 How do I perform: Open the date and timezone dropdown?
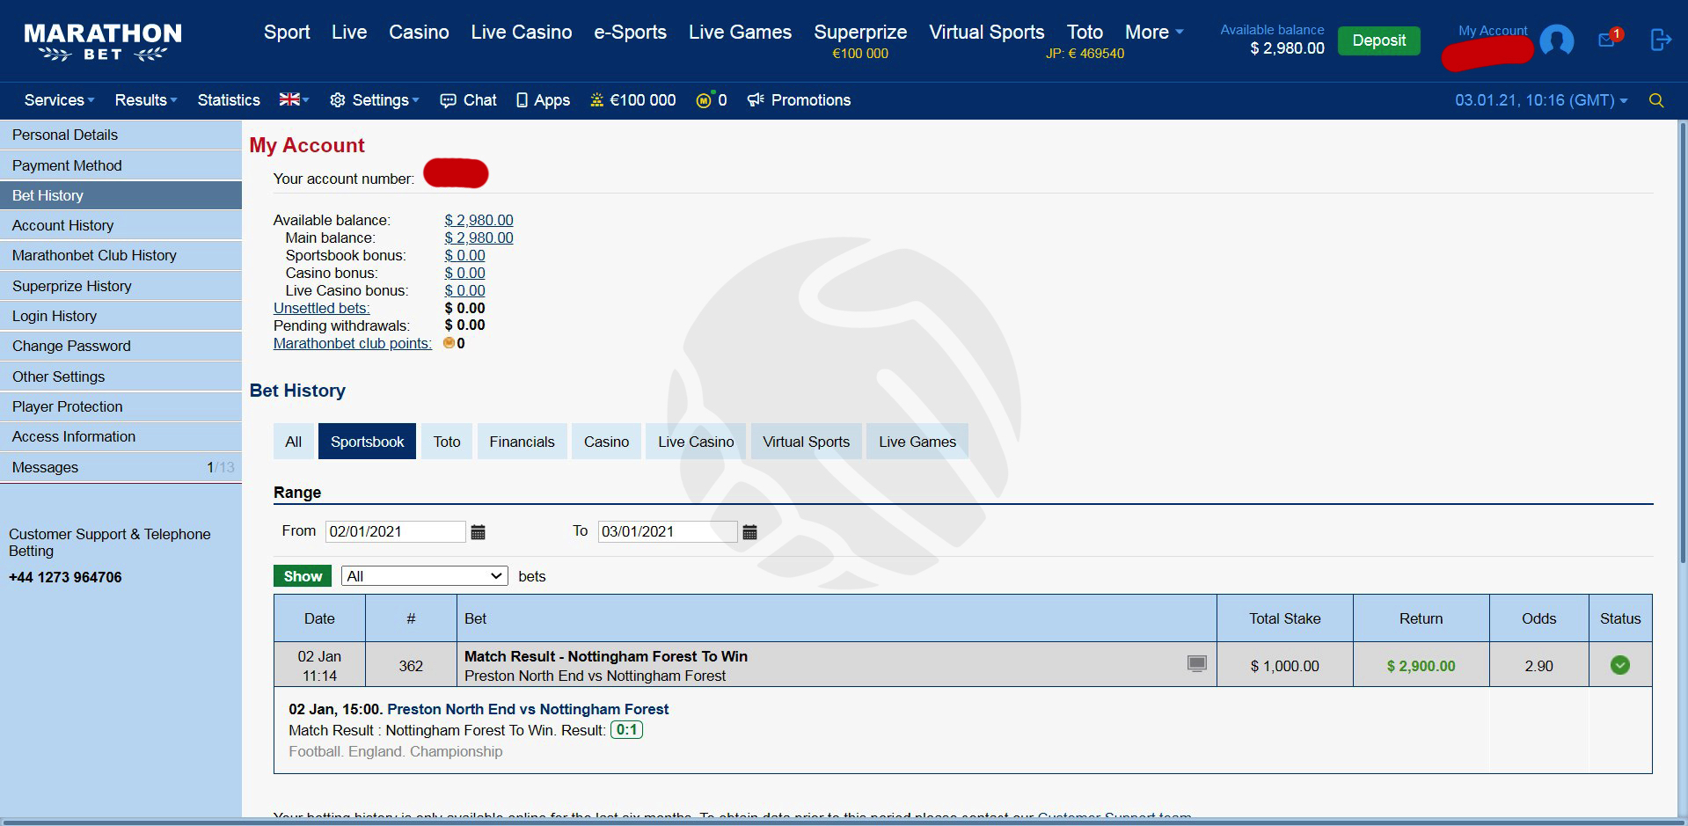coord(1541,100)
